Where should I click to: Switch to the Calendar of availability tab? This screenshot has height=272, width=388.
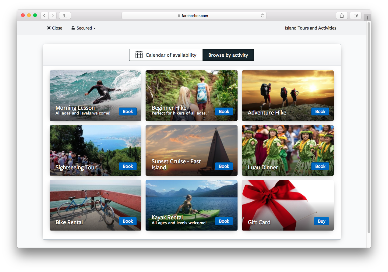point(166,55)
